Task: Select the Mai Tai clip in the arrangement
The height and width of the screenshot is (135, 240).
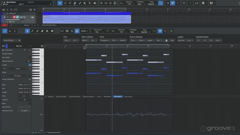Action: pyautogui.click(x=87, y=19)
